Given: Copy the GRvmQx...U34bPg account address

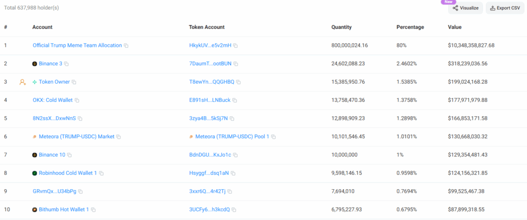Looking at the screenshot, I should (x=80, y=191).
